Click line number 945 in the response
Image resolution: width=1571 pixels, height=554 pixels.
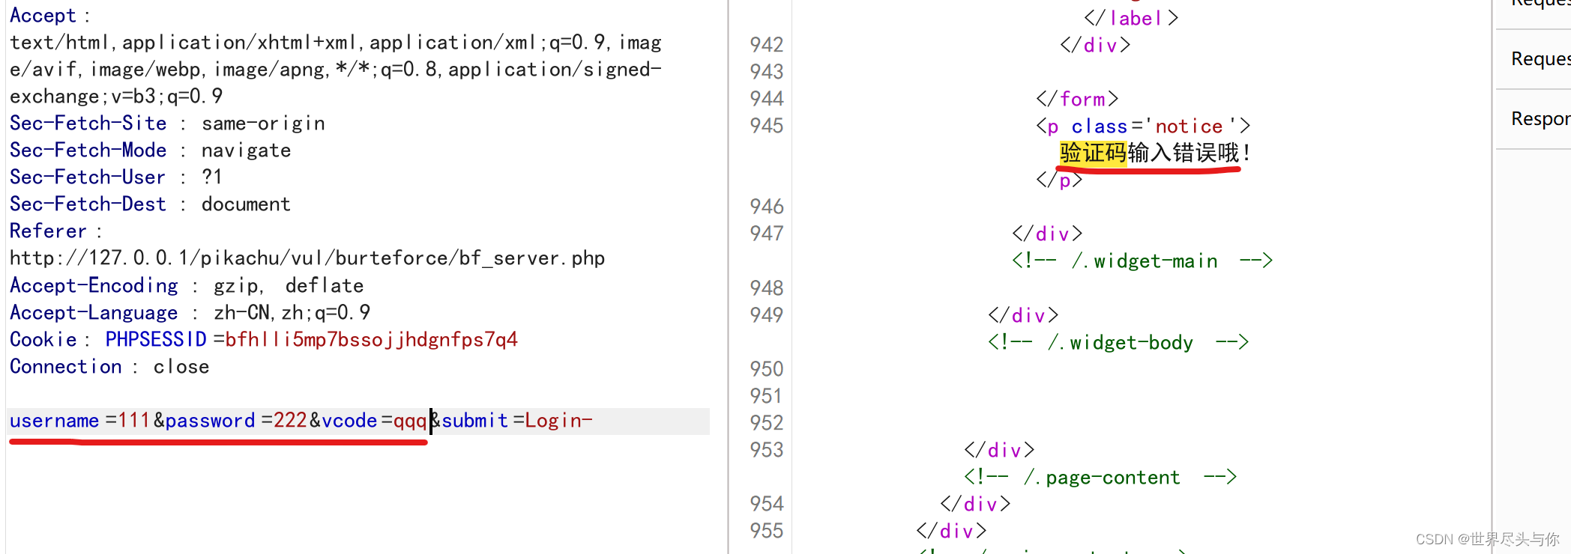[x=767, y=126]
